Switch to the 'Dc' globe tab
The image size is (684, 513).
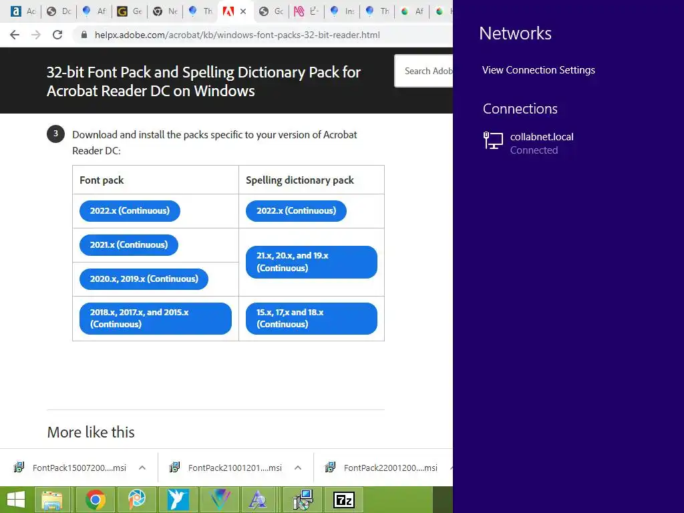59,11
